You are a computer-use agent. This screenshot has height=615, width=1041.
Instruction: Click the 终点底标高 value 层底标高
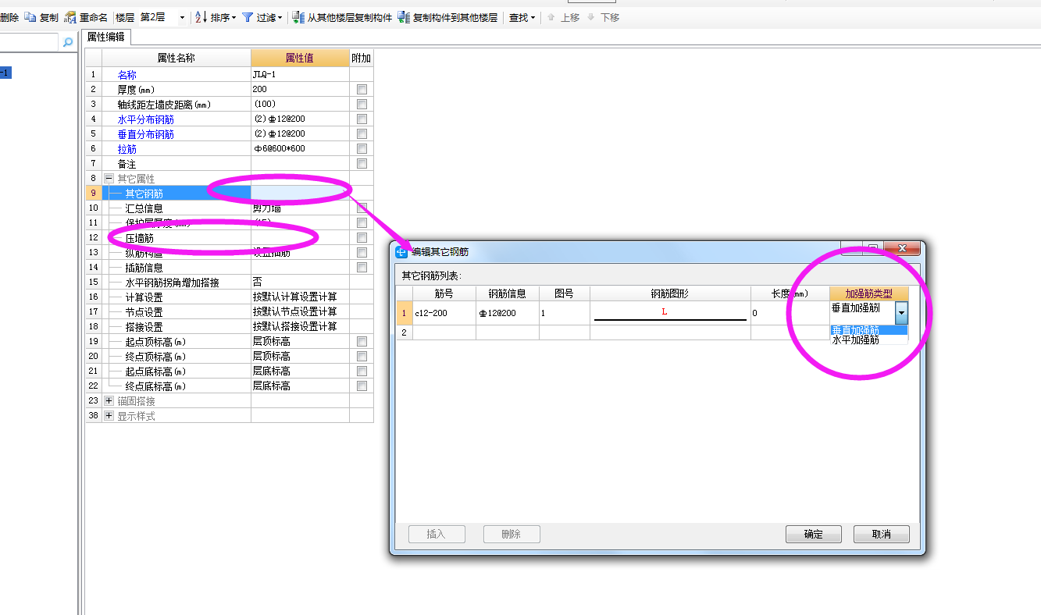pyautogui.click(x=300, y=386)
